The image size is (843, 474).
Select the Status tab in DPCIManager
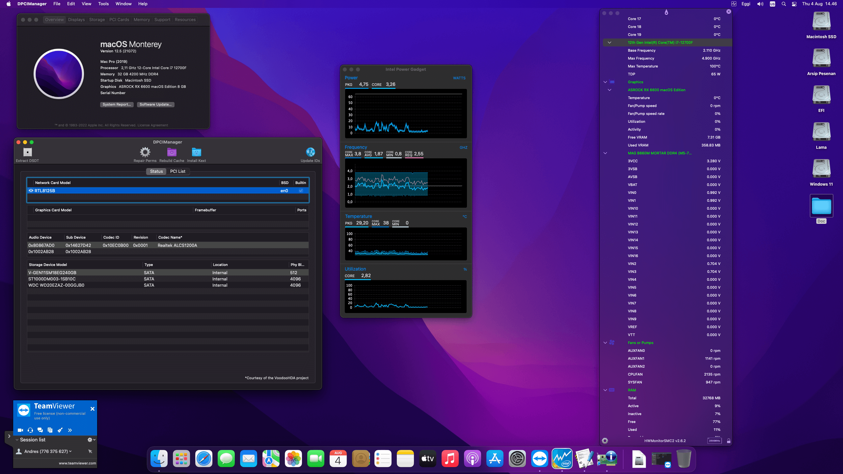(x=156, y=171)
